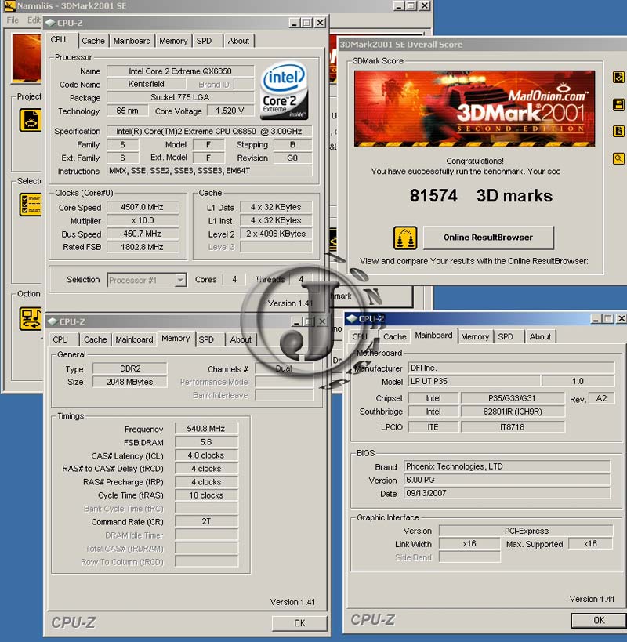Click the yellow ResultBrowser icon beside the button
Image resolution: width=627 pixels, height=642 pixels.
[x=405, y=238]
